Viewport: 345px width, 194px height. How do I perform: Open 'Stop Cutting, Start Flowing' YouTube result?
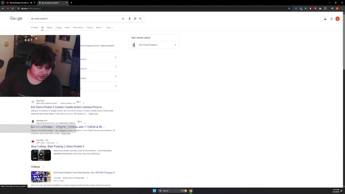(57, 147)
